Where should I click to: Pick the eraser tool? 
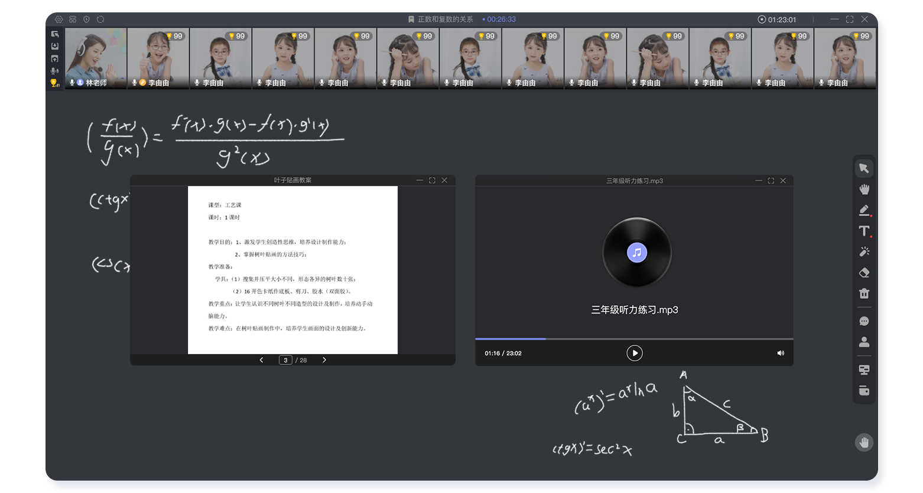click(x=864, y=273)
